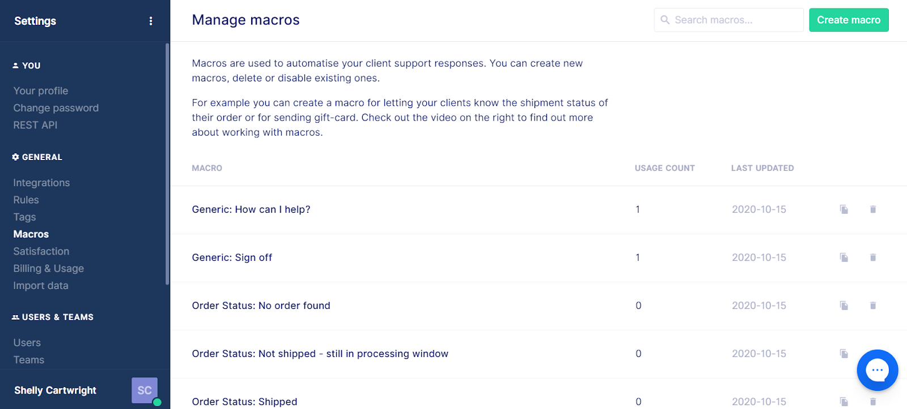This screenshot has height=409, width=907.
Task: Delete the 'Generic: Sign off' macro
Action: pos(873,257)
